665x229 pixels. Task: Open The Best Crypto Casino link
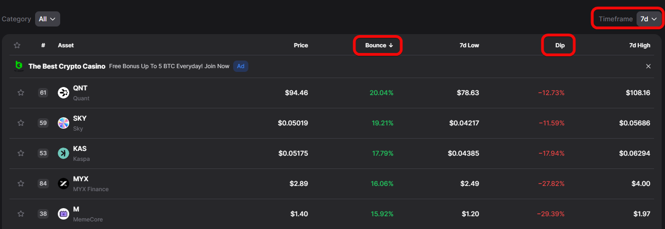67,66
